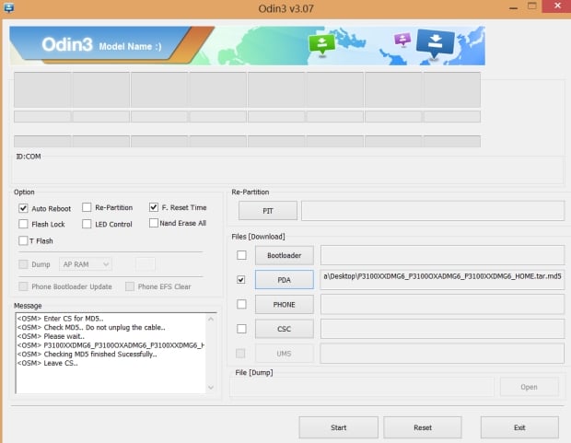
Task: Enable the LED Control checkbox
Action: [87, 224]
